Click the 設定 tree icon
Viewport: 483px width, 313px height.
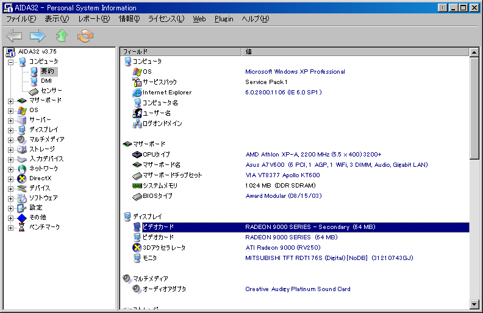pos(22,208)
